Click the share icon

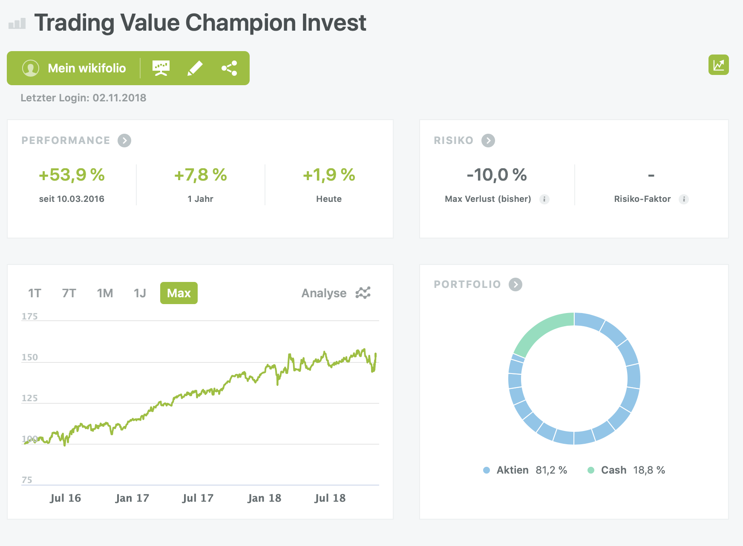[x=229, y=68]
